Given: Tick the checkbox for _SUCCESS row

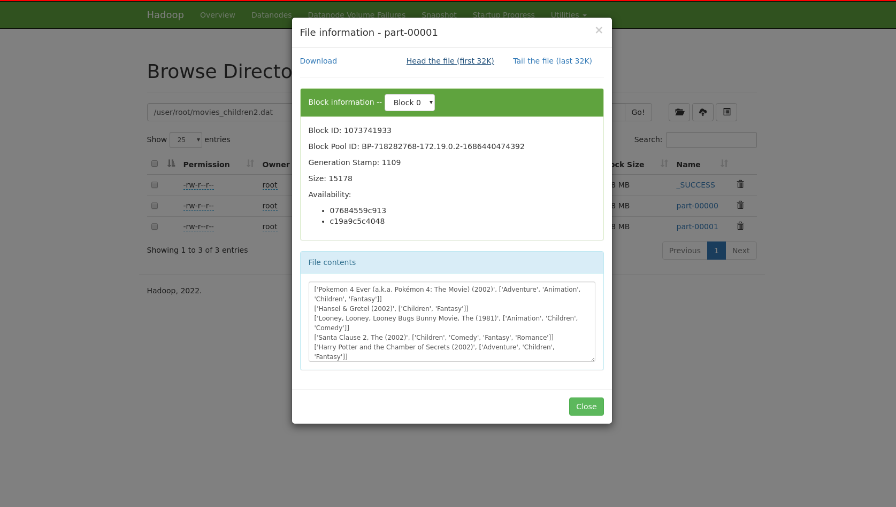Looking at the screenshot, I should 155,185.
